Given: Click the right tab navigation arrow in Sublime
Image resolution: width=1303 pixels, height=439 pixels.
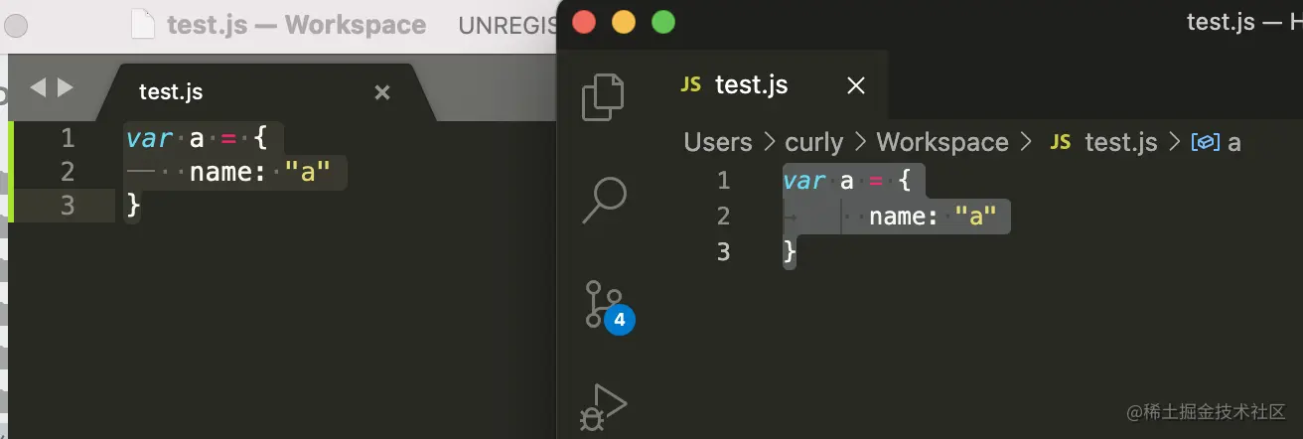Looking at the screenshot, I should pyautogui.click(x=66, y=87).
